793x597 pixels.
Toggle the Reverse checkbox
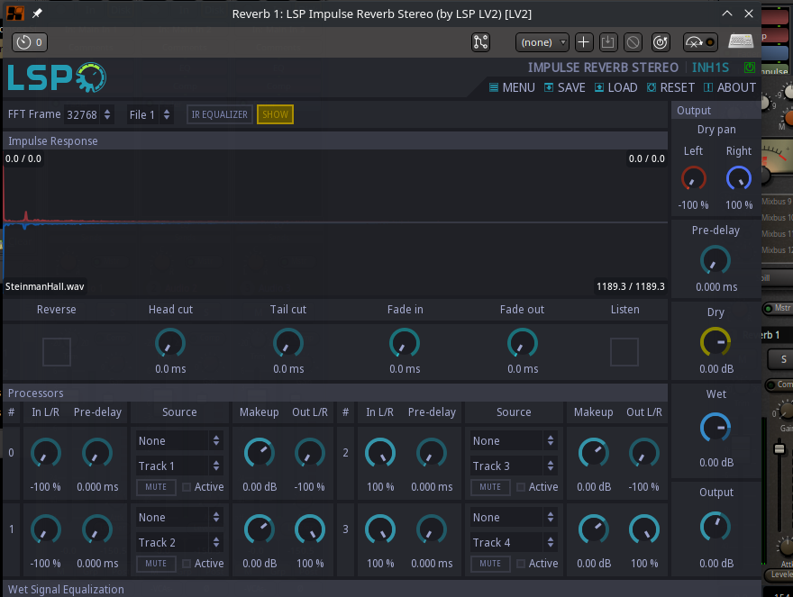point(57,351)
